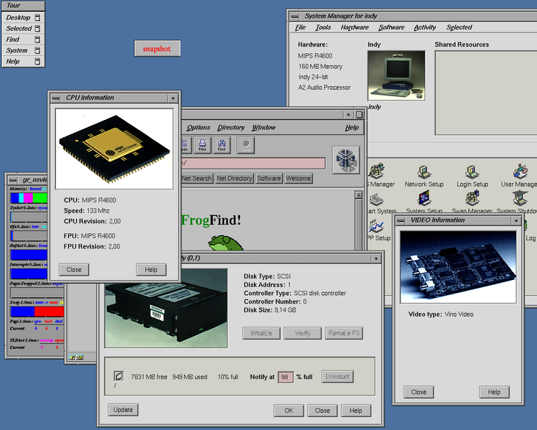Viewport: 537px width, 430px height.
Task: Open the User Manager icon
Action: tap(520, 172)
